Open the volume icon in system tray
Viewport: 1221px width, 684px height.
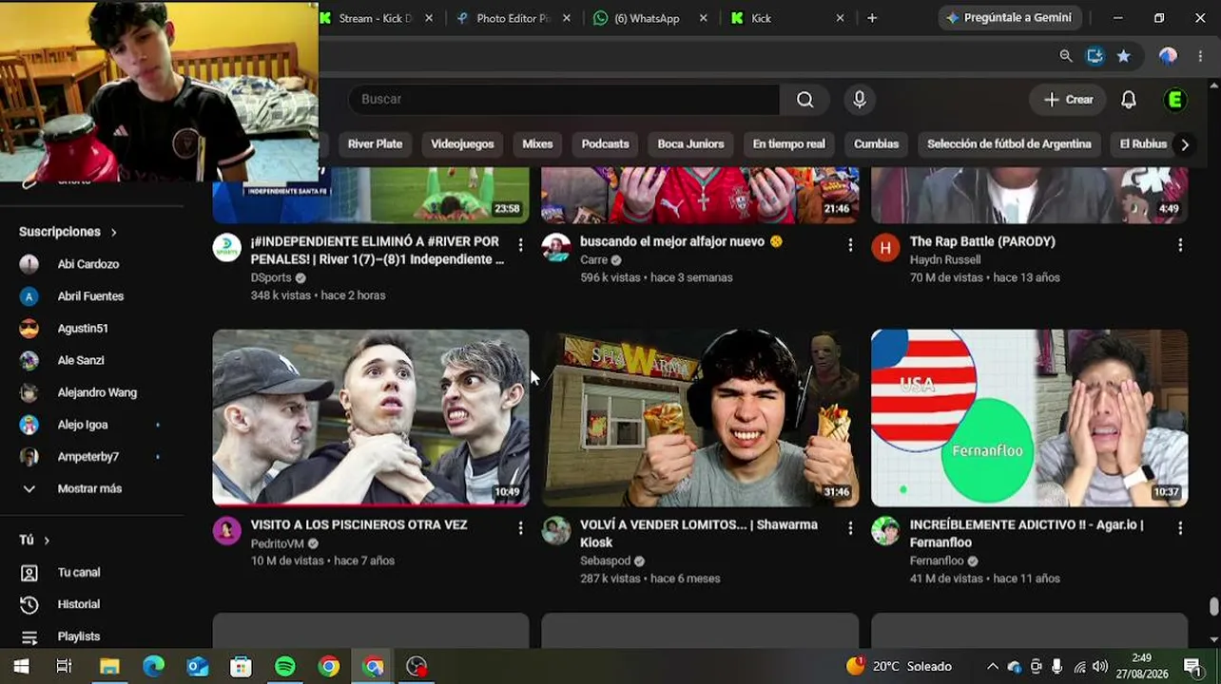(x=1100, y=667)
